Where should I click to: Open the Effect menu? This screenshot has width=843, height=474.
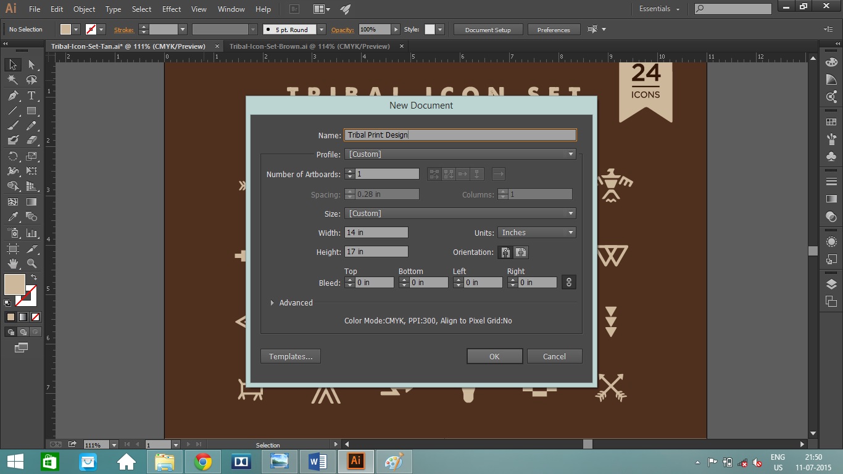pos(172,9)
